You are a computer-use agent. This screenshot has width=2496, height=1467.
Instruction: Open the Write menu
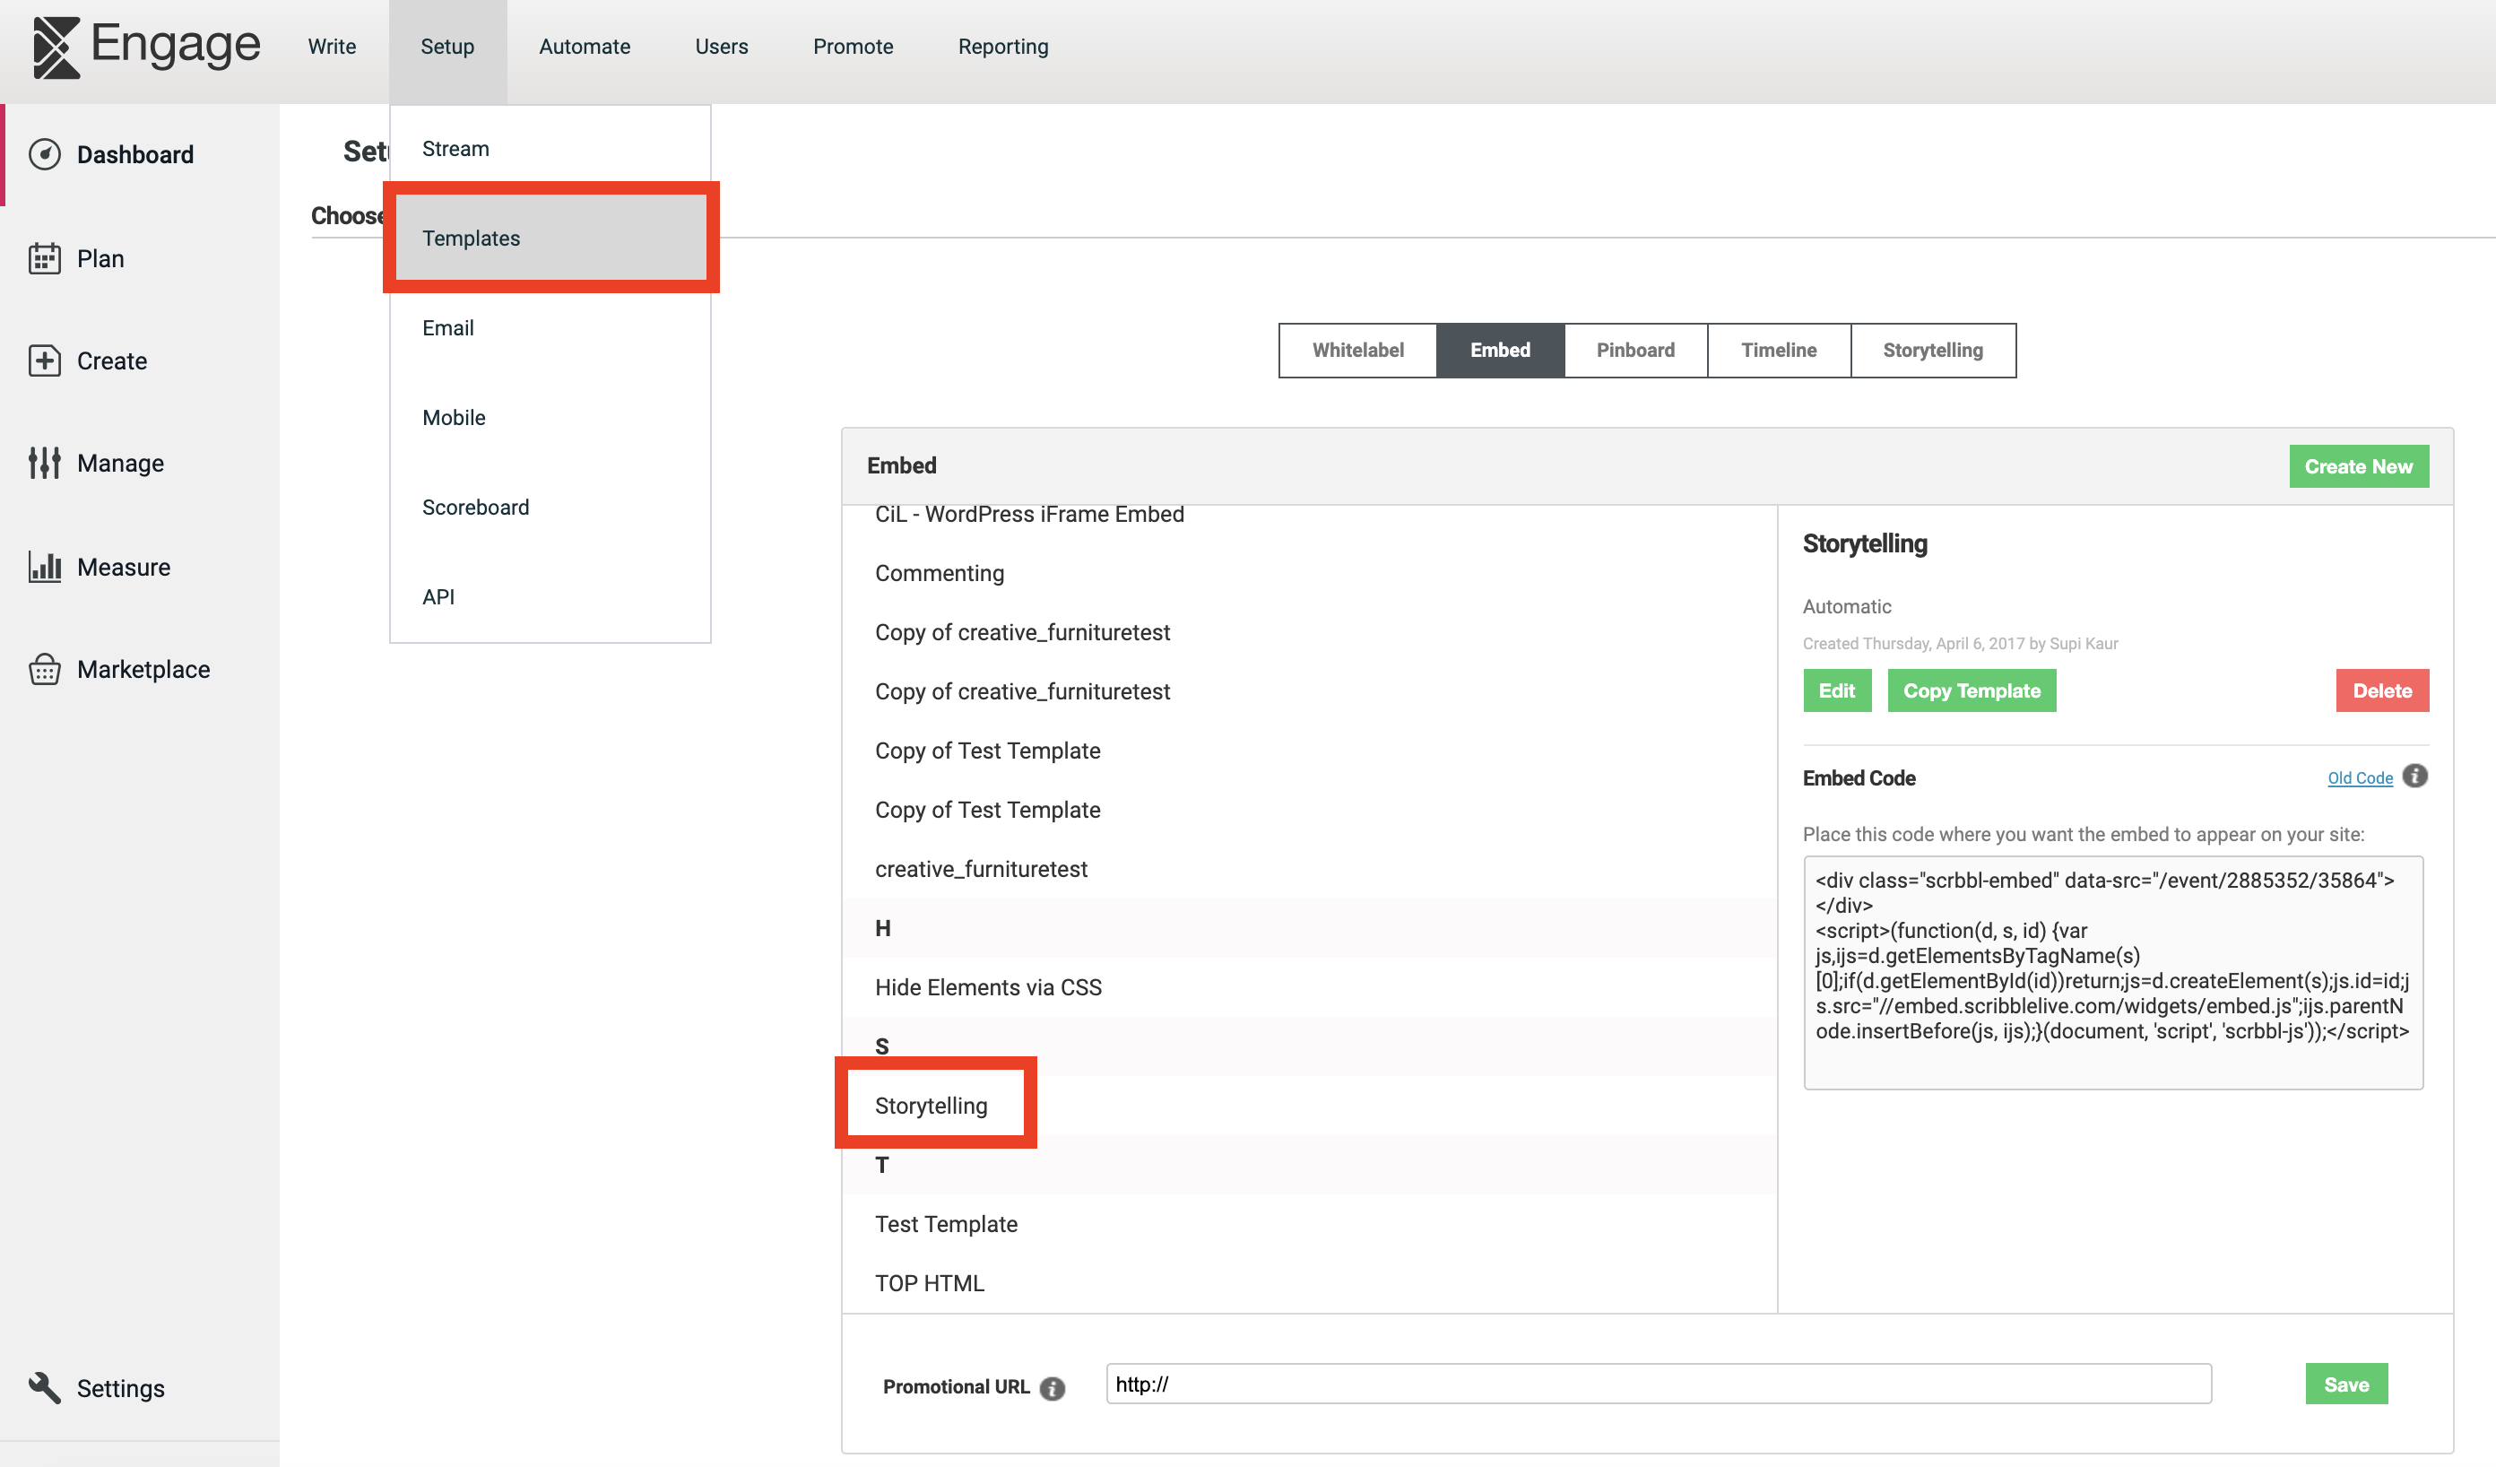pyautogui.click(x=332, y=47)
